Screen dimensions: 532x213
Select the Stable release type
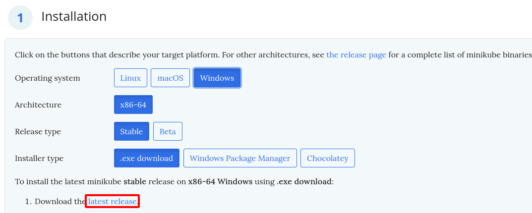click(132, 131)
